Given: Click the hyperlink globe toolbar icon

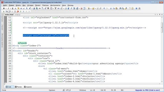Looking at the screenshot, I should click(x=37, y=8).
